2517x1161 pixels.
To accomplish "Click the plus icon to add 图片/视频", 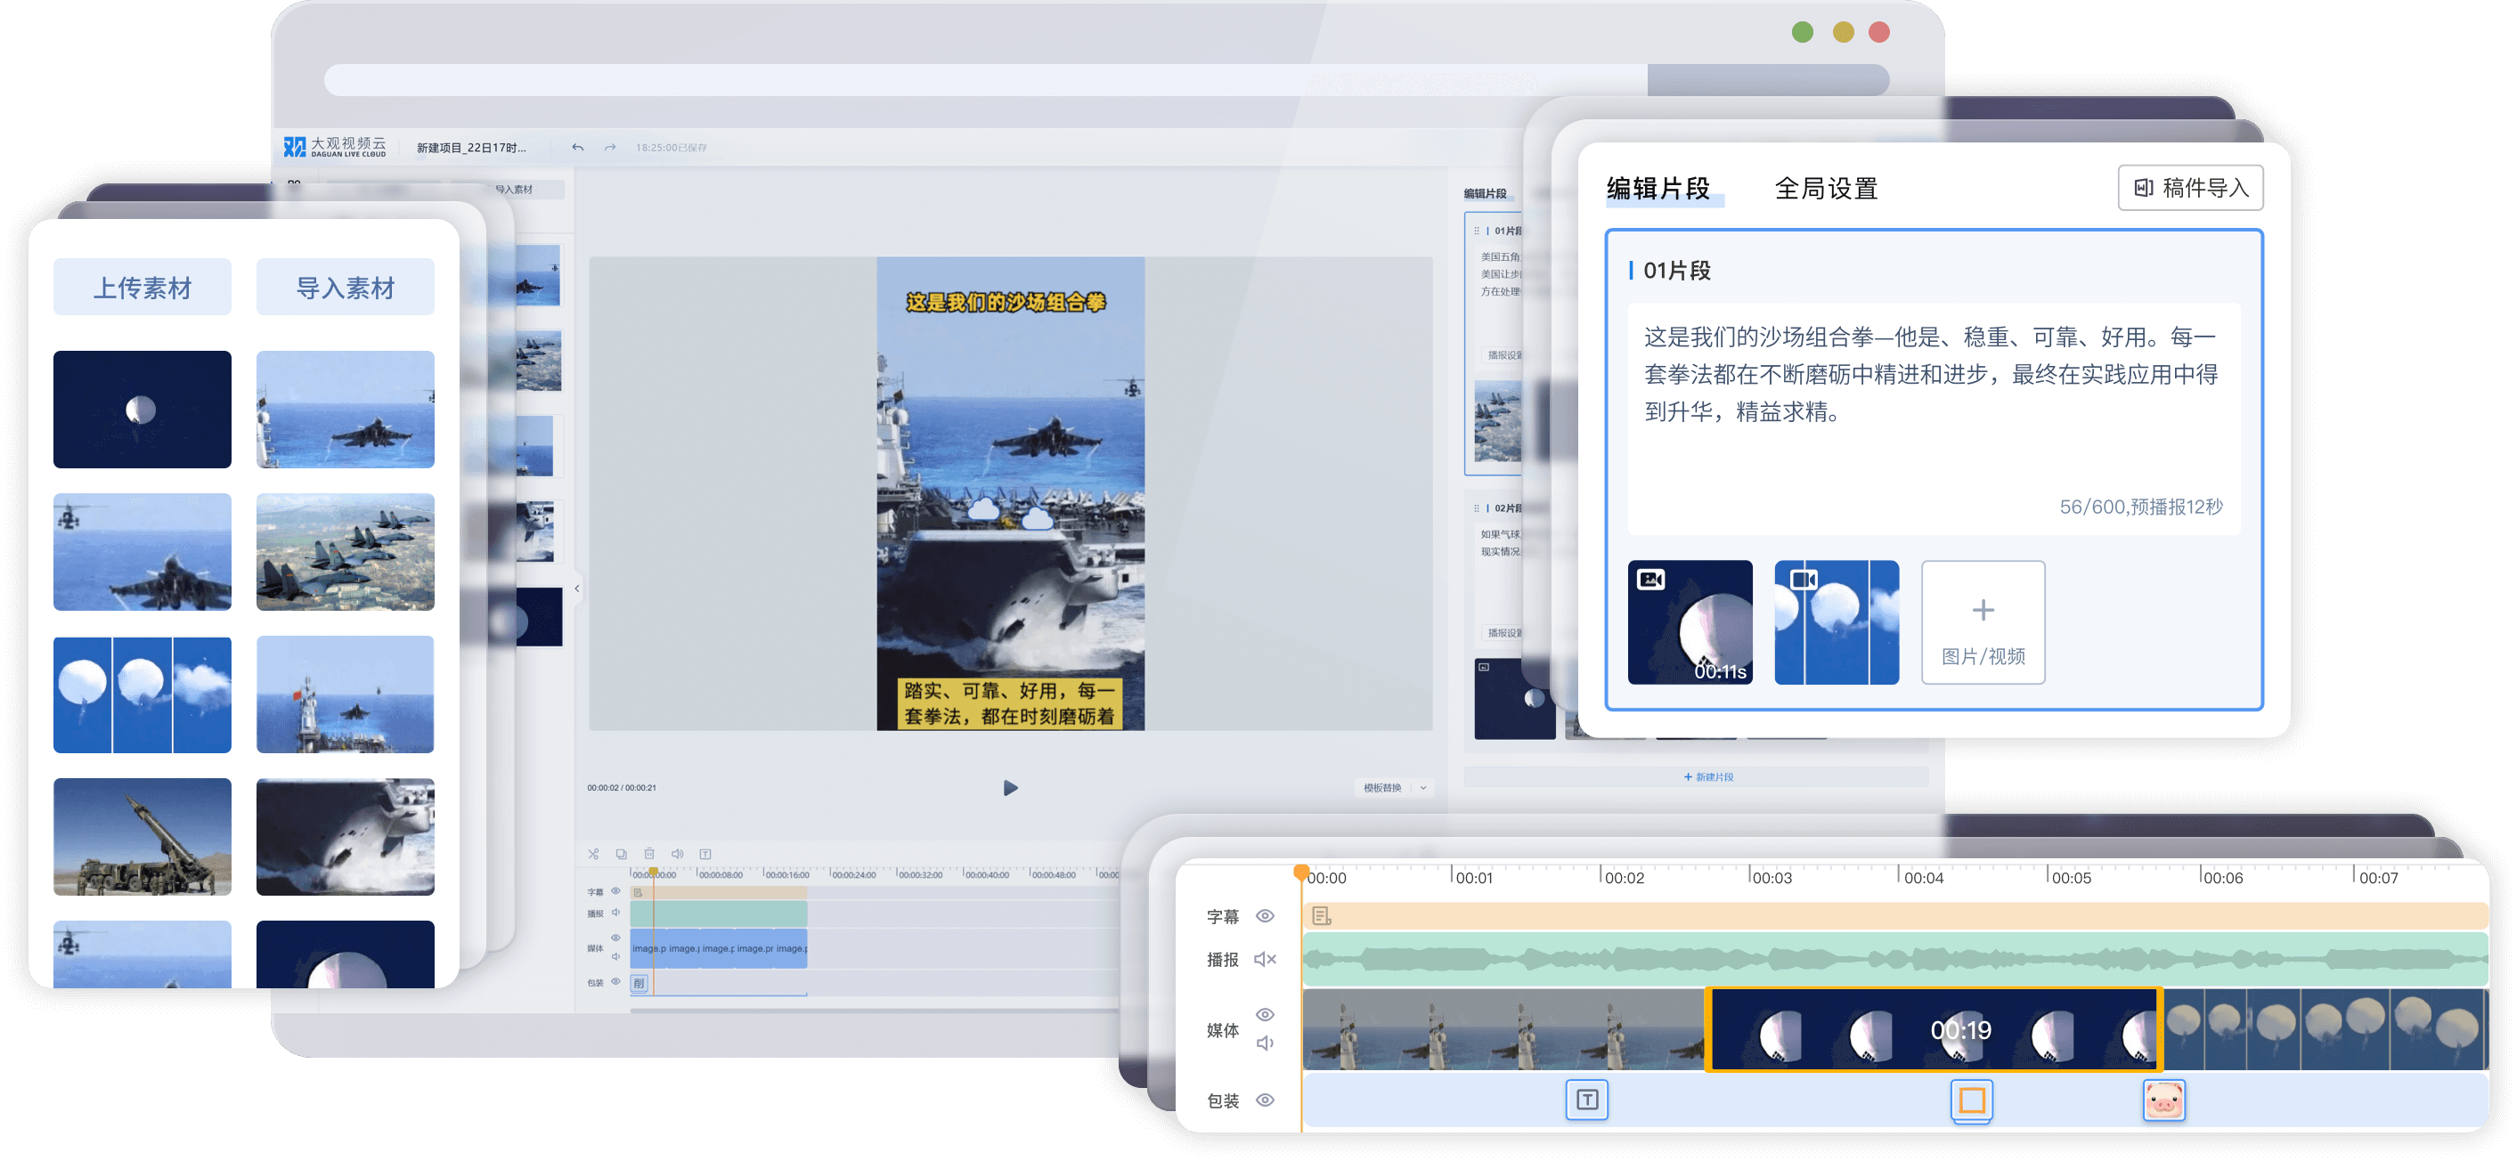I will (x=1983, y=610).
